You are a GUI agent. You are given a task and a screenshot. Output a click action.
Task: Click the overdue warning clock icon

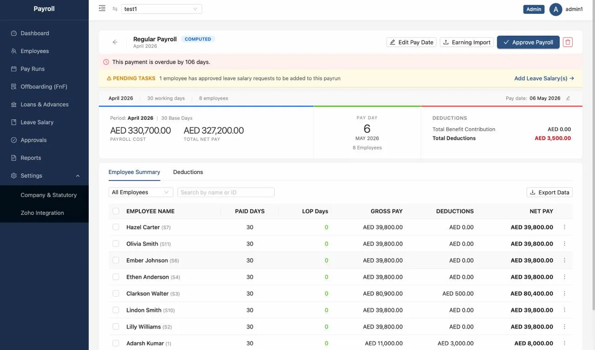pyautogui.click(x=106, y=62)
